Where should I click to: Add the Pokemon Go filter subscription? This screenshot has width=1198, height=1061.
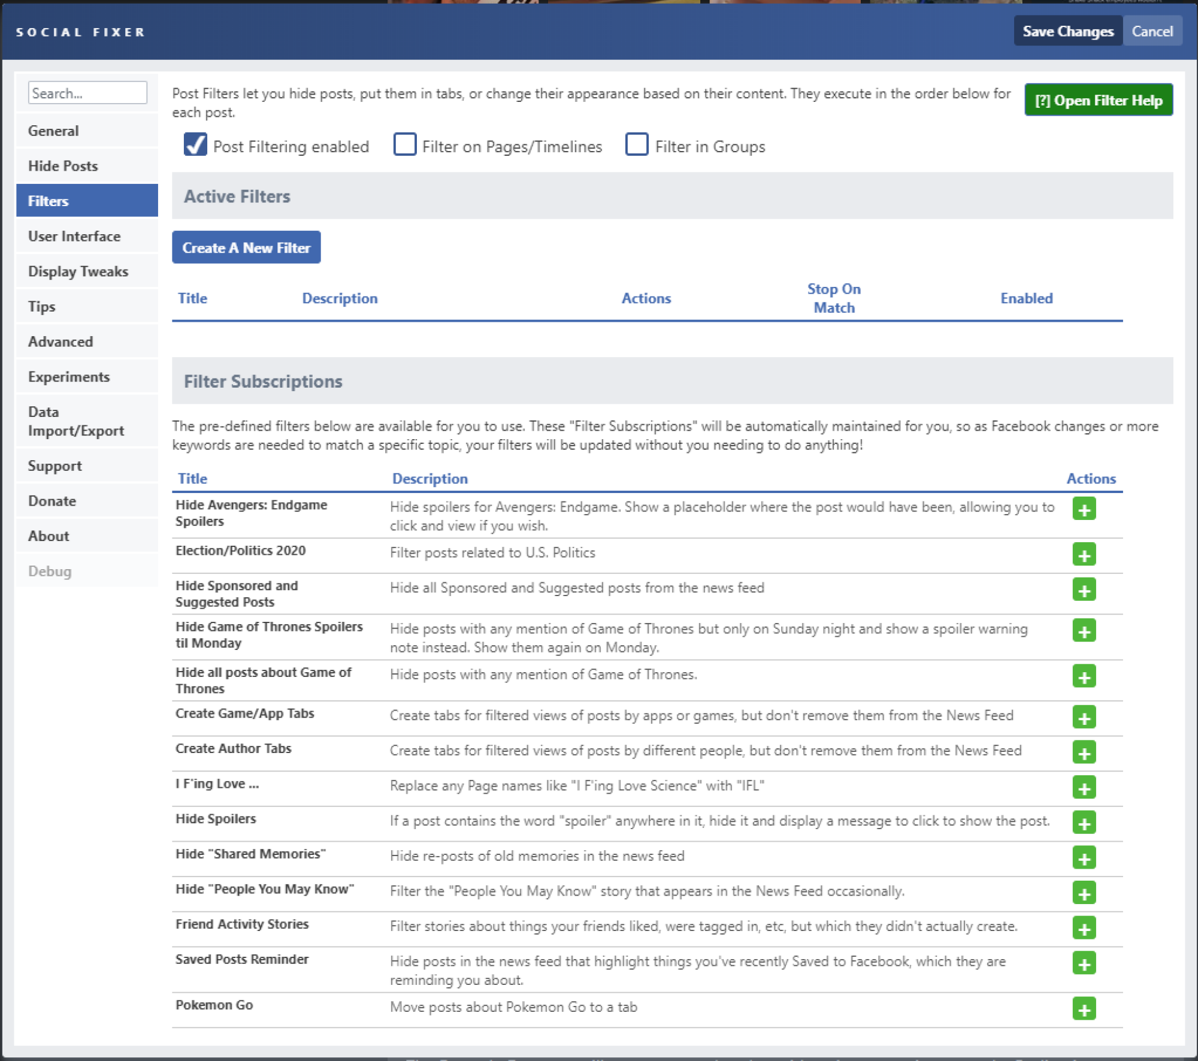1084,1009
